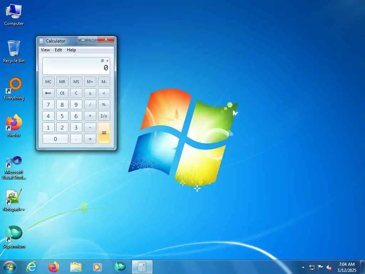Image resolution: width=365 pixels, height=274 pixels.
Task: Click the MR memory recall button
Action: 62,82
